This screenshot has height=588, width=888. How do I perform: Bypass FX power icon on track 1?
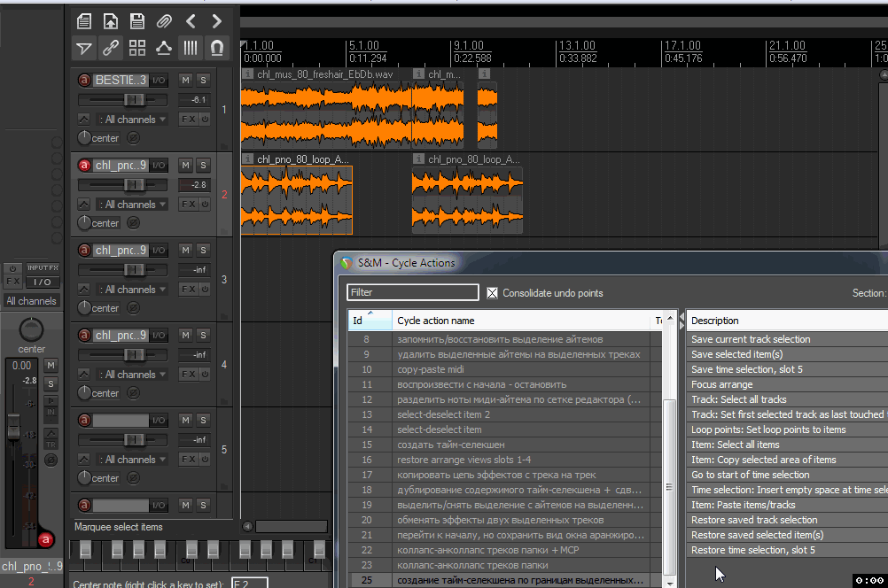[x=205, y=120]
